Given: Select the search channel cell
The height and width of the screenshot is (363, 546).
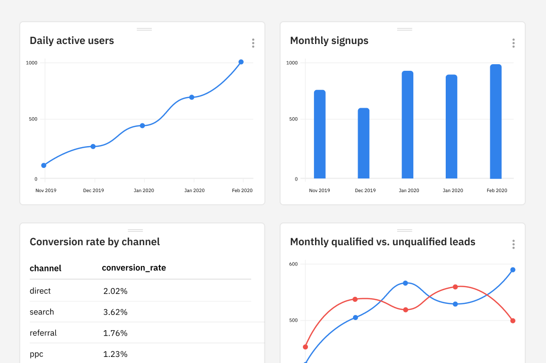Looking at the screenshot, I should 42,312.
